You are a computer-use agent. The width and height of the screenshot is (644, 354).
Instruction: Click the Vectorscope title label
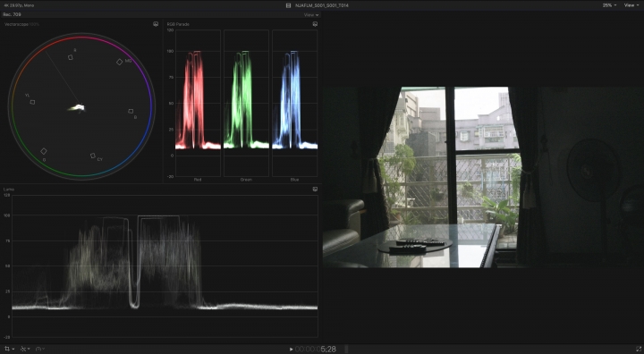point(16,24)
